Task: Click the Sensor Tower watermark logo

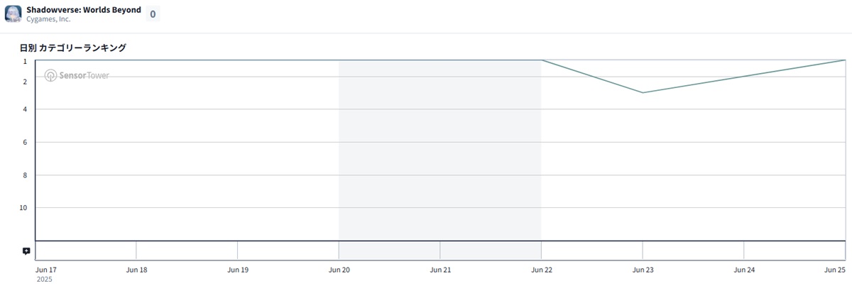Action: (x=77, y=75)
